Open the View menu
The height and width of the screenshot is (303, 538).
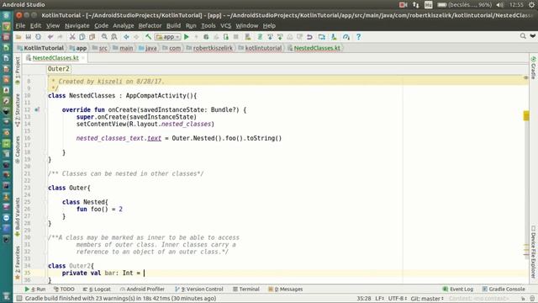[x=53, y=26]
